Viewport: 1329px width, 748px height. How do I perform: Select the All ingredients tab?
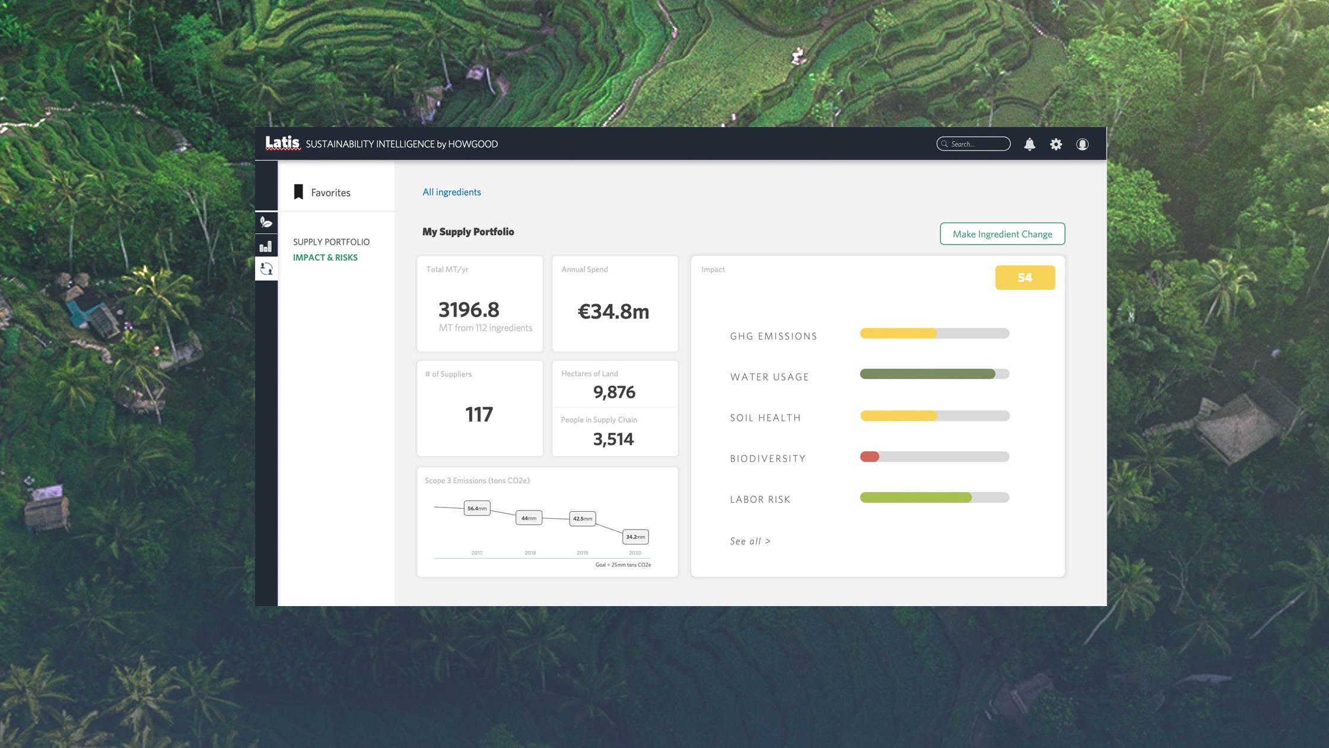pos(451,192)
